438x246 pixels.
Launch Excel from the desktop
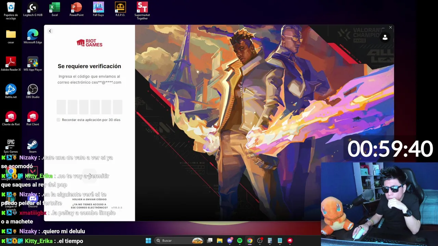55,10
